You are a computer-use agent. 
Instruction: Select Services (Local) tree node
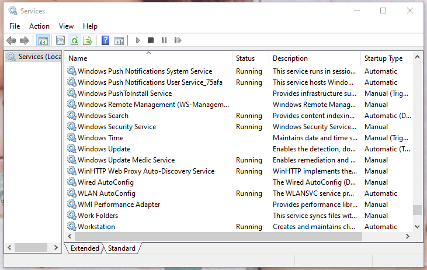tap(34, 57)
